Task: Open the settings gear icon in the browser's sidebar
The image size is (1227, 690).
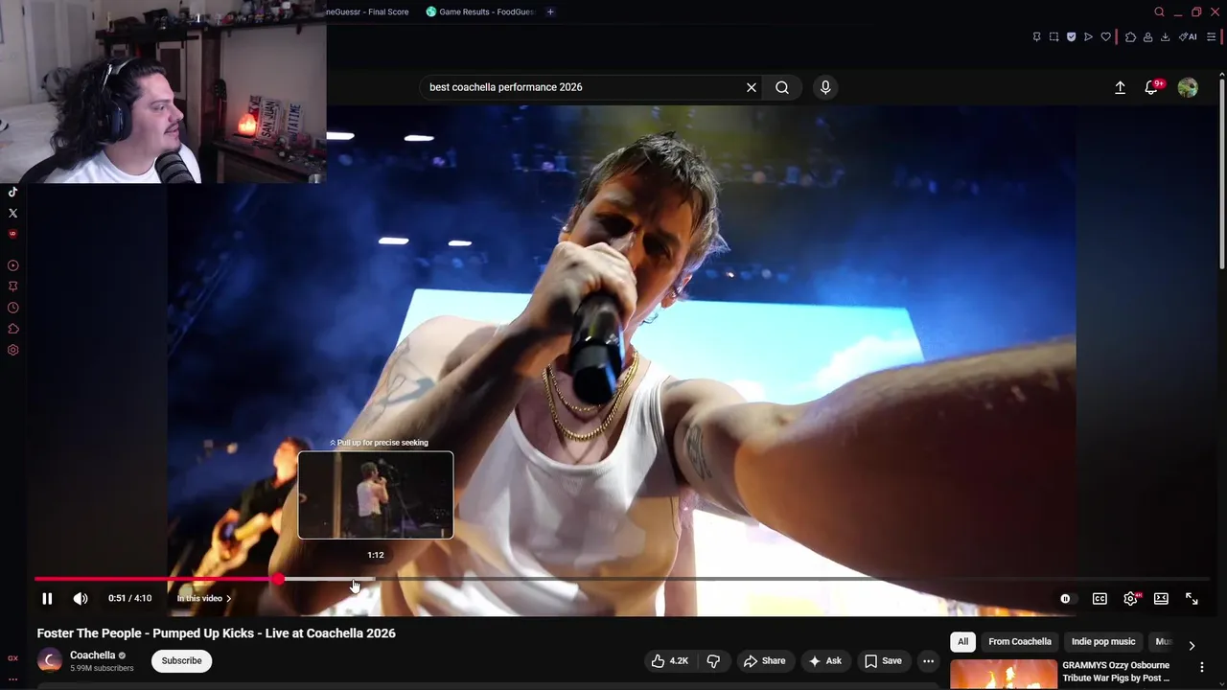Action: (x=13, y=350)
